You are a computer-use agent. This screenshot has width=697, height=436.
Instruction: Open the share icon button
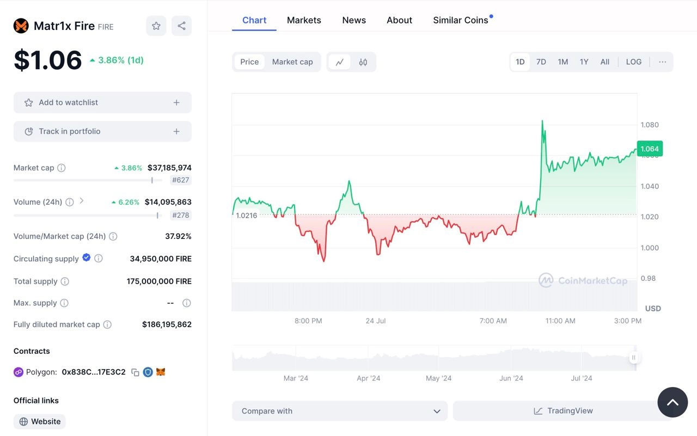pyautogui.click(x=181, y=26)
